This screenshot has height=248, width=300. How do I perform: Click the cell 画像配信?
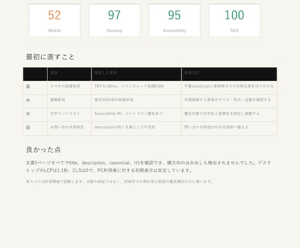point(69,101)
